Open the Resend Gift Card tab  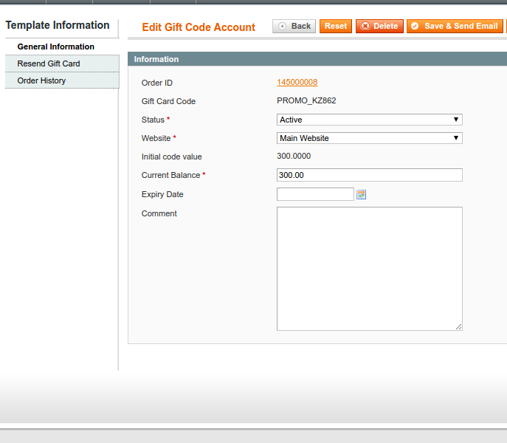coord(49,63)
